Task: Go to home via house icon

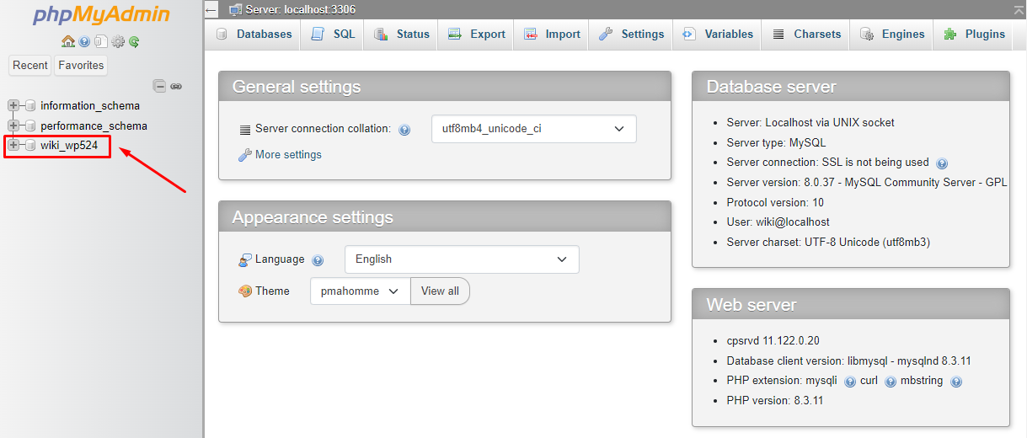Action: coord(68,41)
